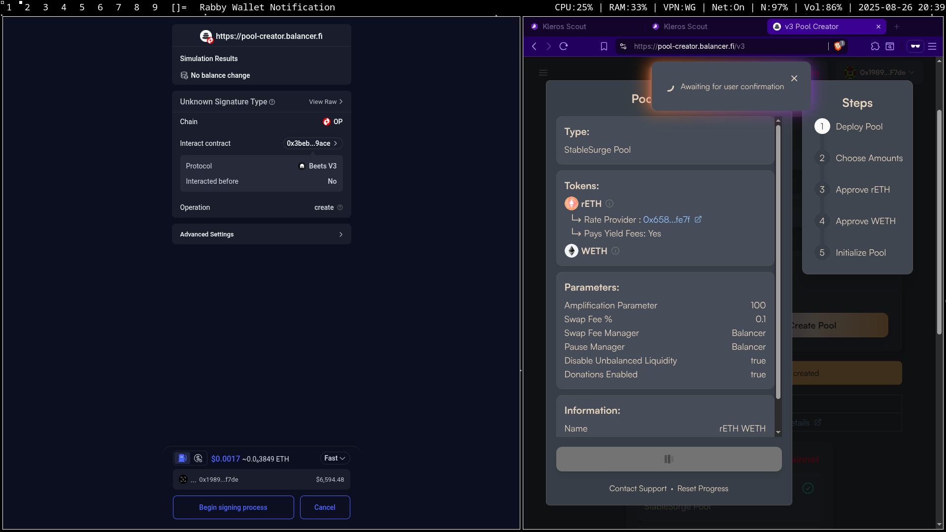Viewport: 946px width, 532px height.
Task: Click modal scrollbar up arrow
Action: click(x=778, y=120)
